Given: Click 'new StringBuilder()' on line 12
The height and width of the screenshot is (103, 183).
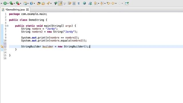Looking at the screenshot, I should [72, 47].
